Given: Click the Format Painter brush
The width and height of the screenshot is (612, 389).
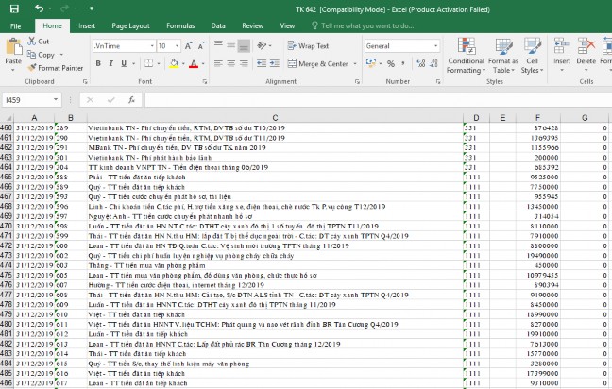Looking at the screenshot, I should coord(33,68).
